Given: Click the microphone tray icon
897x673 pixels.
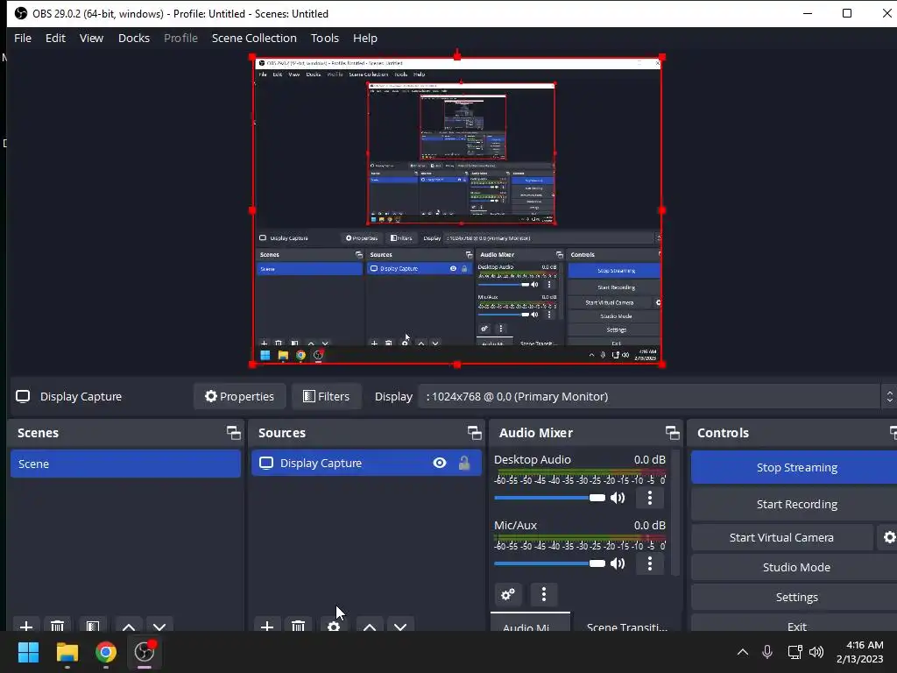Looking at the screenshot, I should (x=767, y=652).
